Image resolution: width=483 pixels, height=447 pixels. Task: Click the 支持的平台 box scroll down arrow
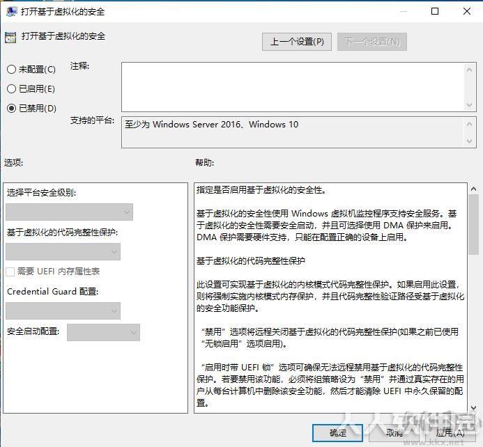[469, 141]
